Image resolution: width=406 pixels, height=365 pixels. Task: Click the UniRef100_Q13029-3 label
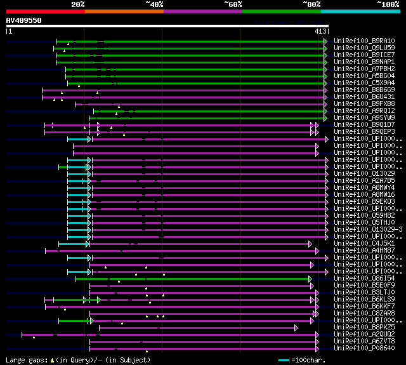pyautogui.click(x=368, y=230)
